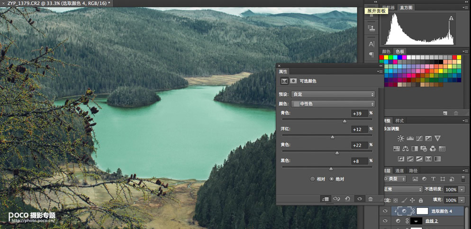The image size is (471, 229).
Task: Open the Colors (颜色) 中性色 dropdown
Action: click(333, 104)
